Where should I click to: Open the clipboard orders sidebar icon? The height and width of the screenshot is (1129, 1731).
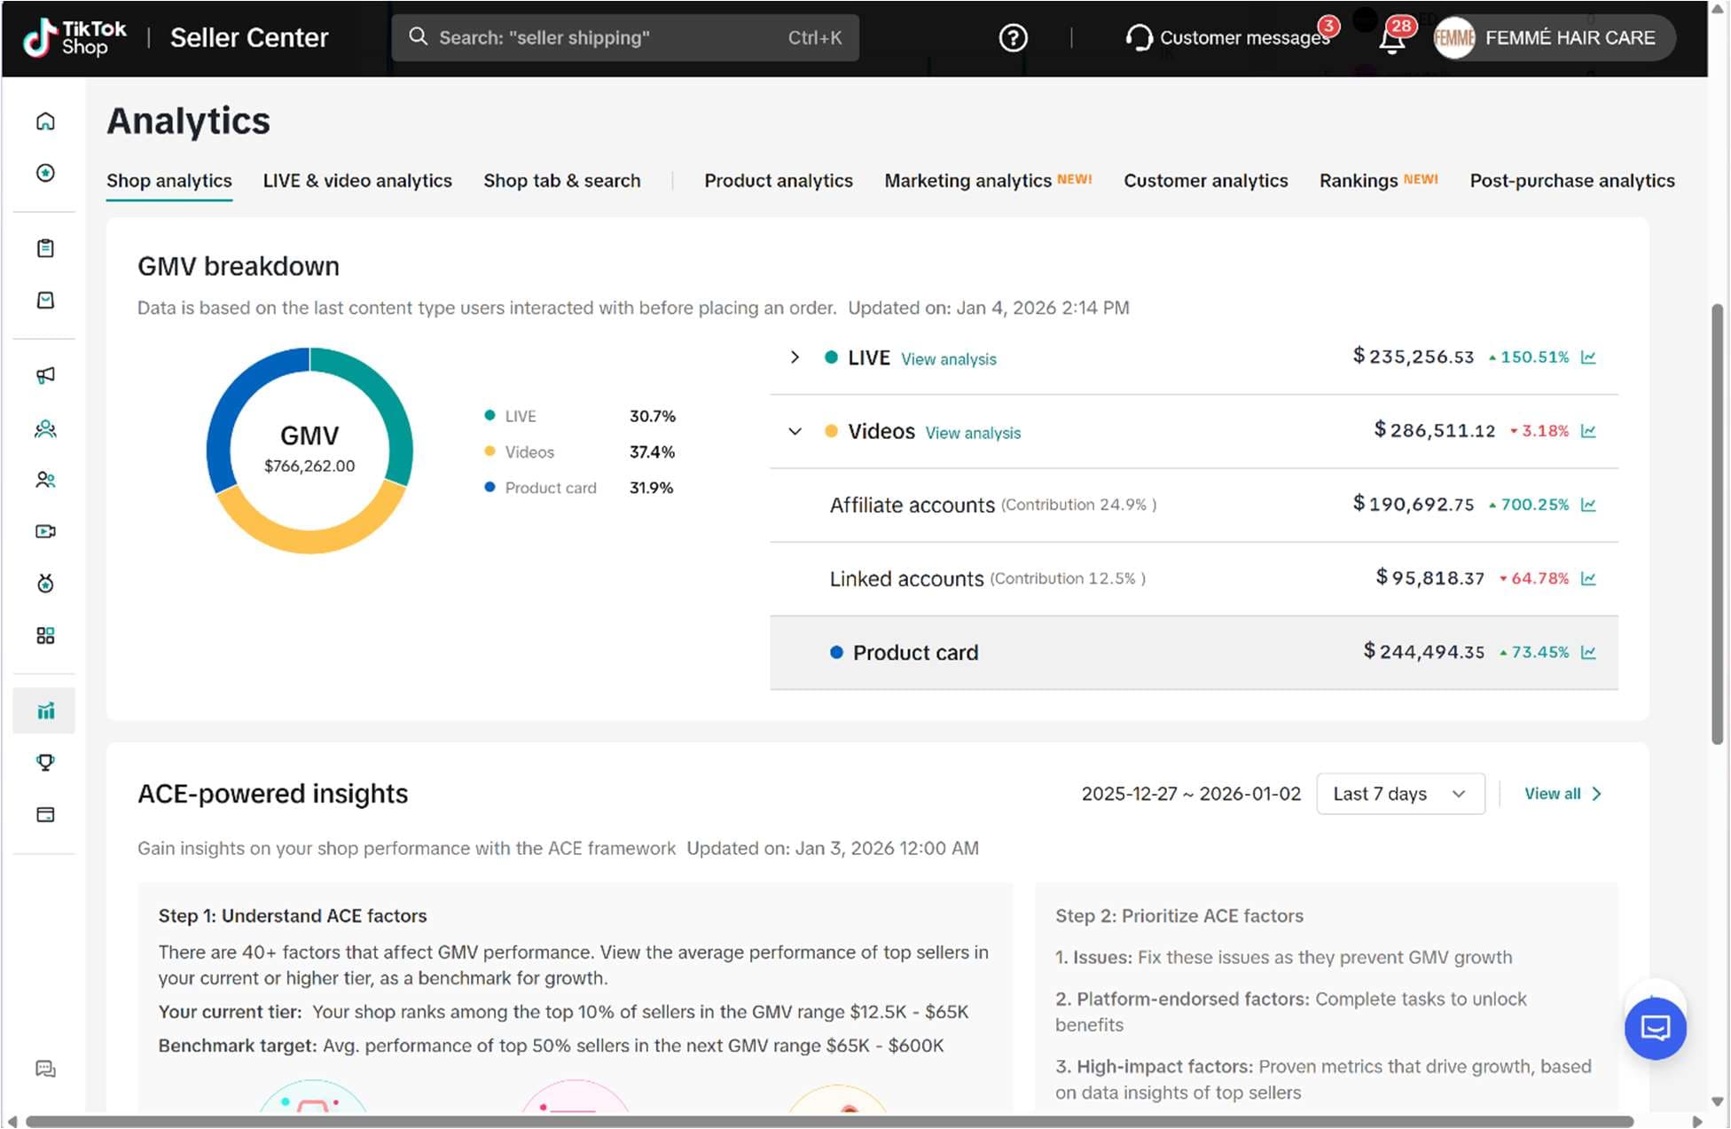click(45, 248)
